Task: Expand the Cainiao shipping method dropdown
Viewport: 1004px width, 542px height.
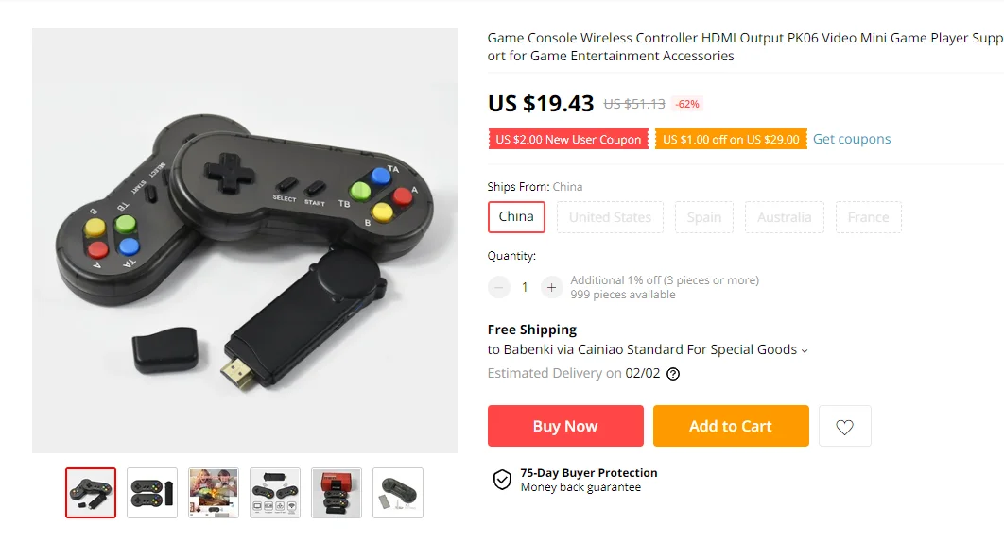Action: (648, 350)
